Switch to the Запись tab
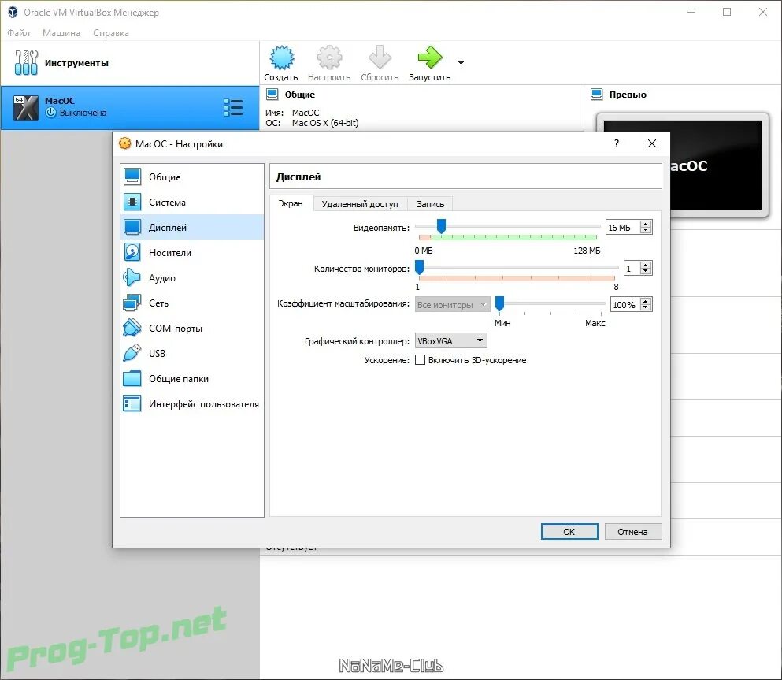Viewport: 782px width, 680px height. [430, 204]
